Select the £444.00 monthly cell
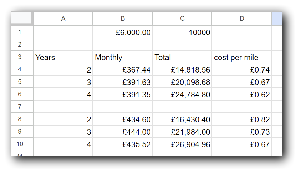This screenshot has width=296, height=170. tap(122, 132)
